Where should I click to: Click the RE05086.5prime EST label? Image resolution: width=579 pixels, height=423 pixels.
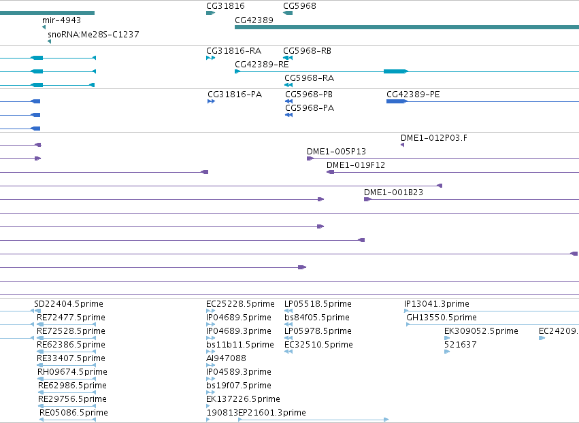coord(73,413)
